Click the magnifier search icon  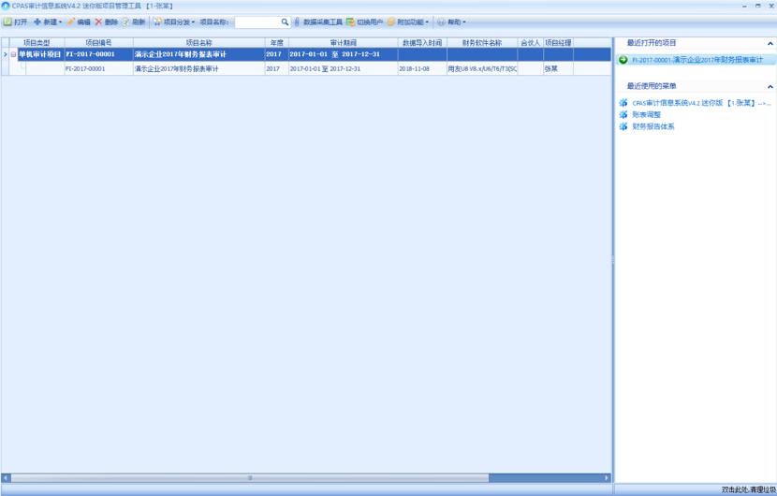(285, 22)
